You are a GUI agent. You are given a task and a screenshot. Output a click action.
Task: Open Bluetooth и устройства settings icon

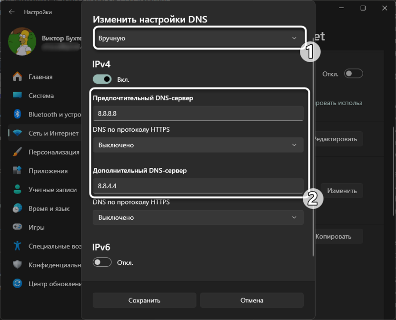(18, 114)
